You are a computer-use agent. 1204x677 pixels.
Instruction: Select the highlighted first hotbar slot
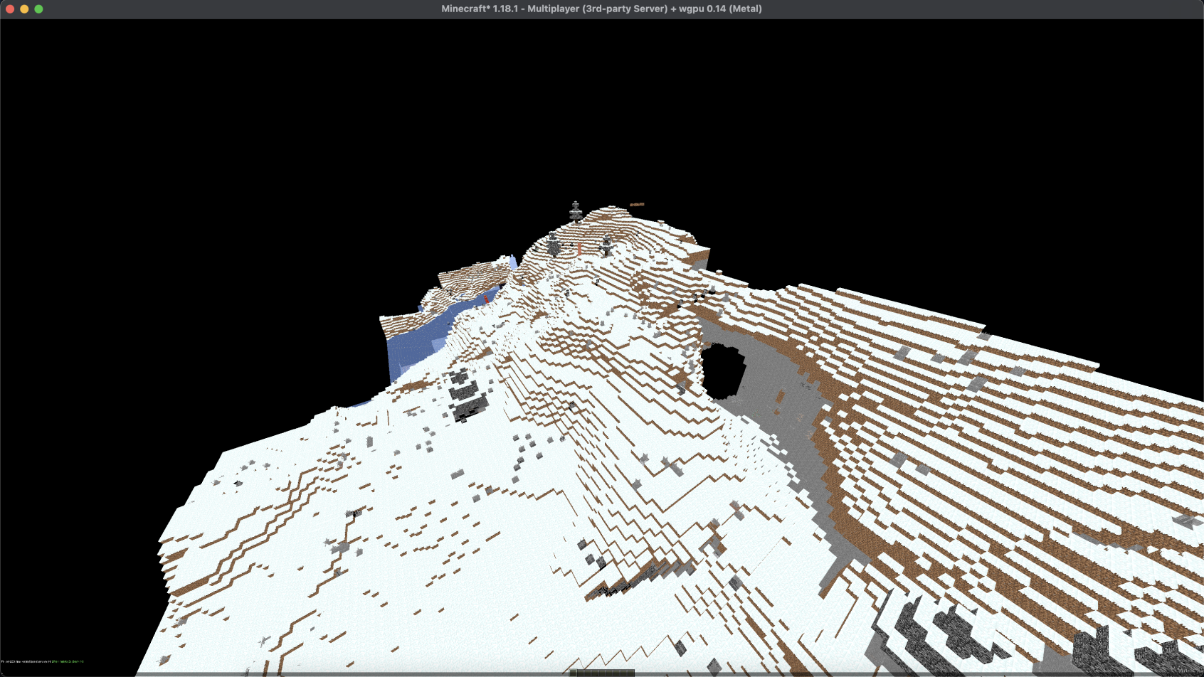[x=574, y=673]
